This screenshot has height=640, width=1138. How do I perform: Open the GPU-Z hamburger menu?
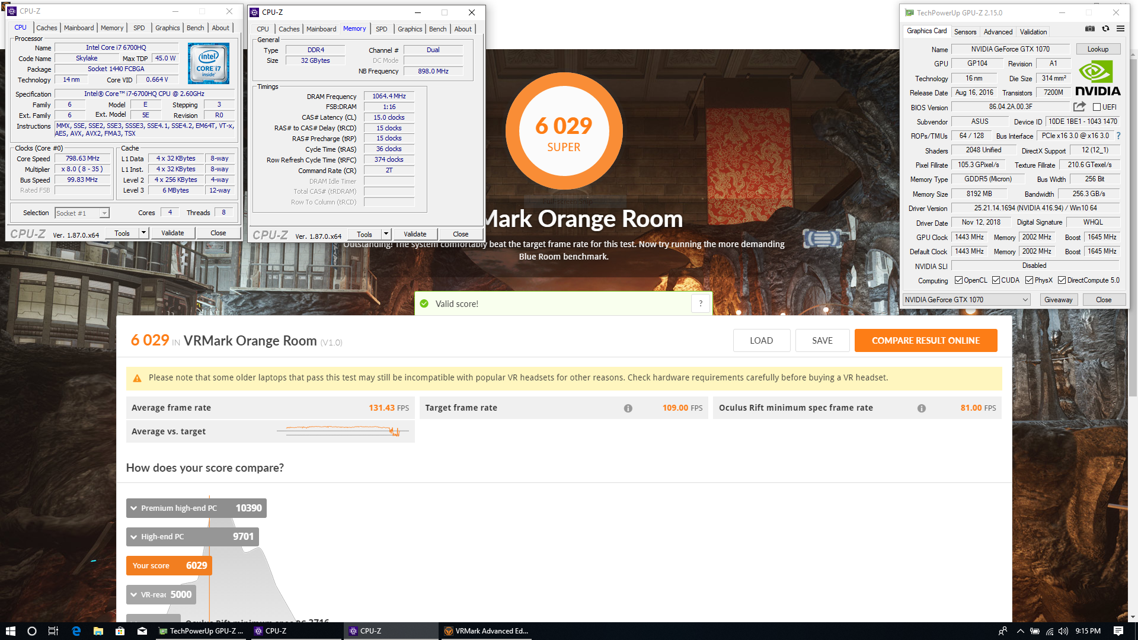point(1120,28)
